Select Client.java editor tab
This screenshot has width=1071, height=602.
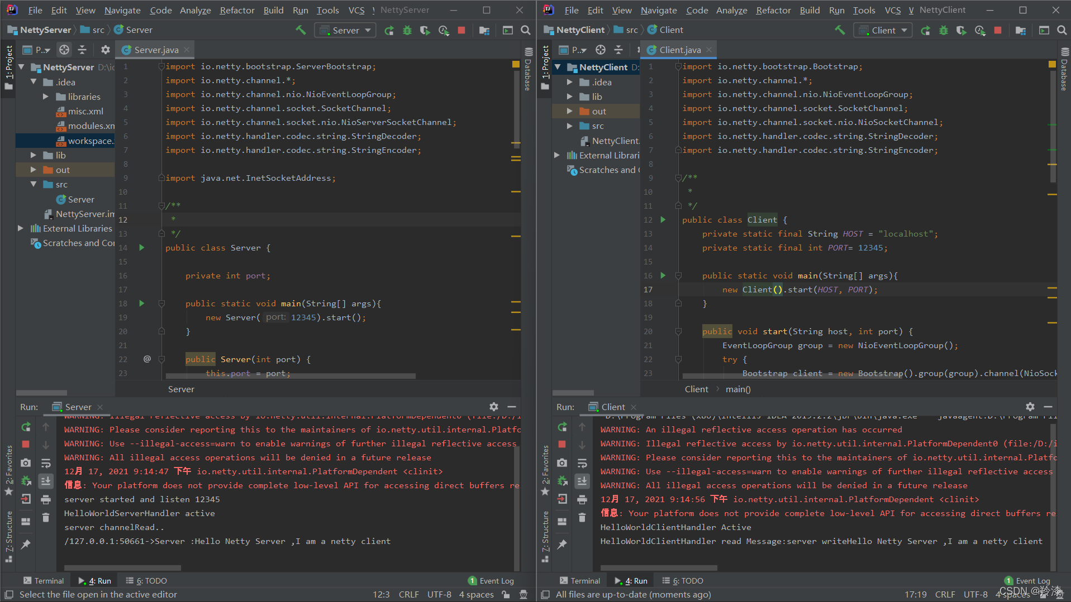point(680,50)
